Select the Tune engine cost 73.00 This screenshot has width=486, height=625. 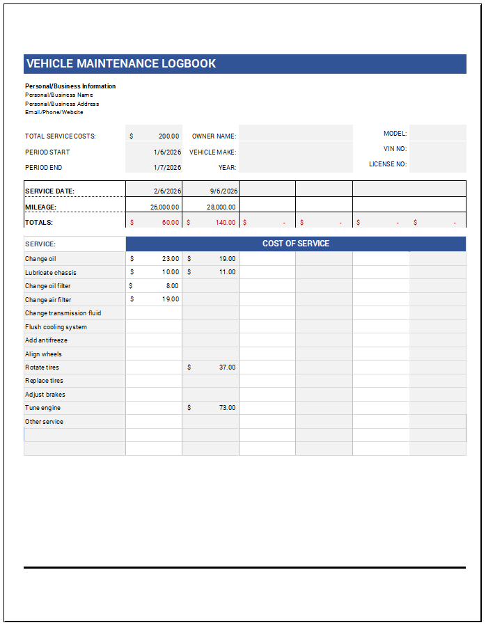(210, 408)
